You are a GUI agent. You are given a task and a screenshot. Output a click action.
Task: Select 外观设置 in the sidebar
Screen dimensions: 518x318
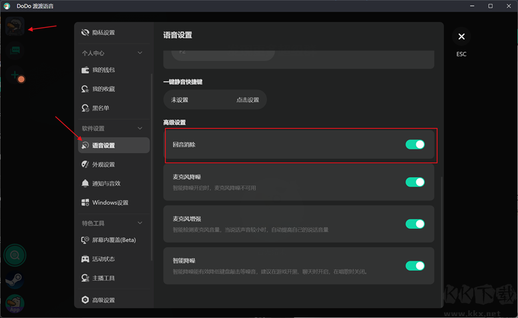coord(114,164)
